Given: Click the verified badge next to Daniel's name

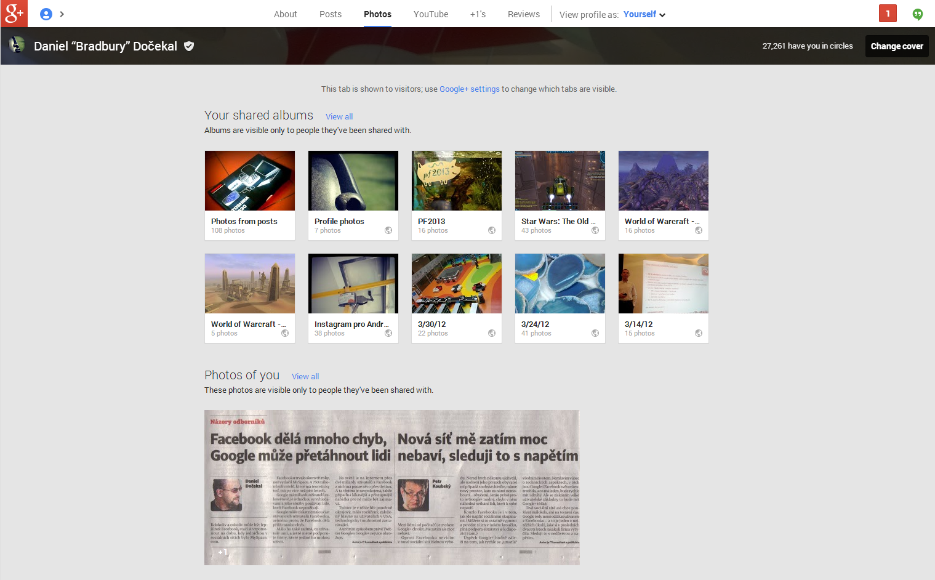Looking at the screenshot, I should tap(188, 46).
